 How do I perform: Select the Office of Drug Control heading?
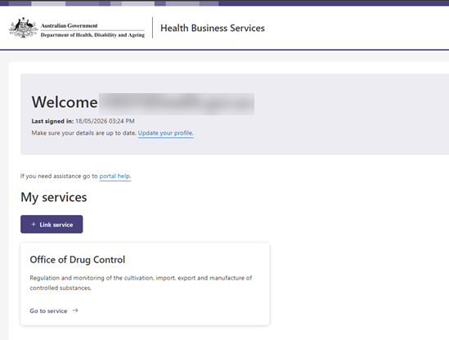coord(78,260)
